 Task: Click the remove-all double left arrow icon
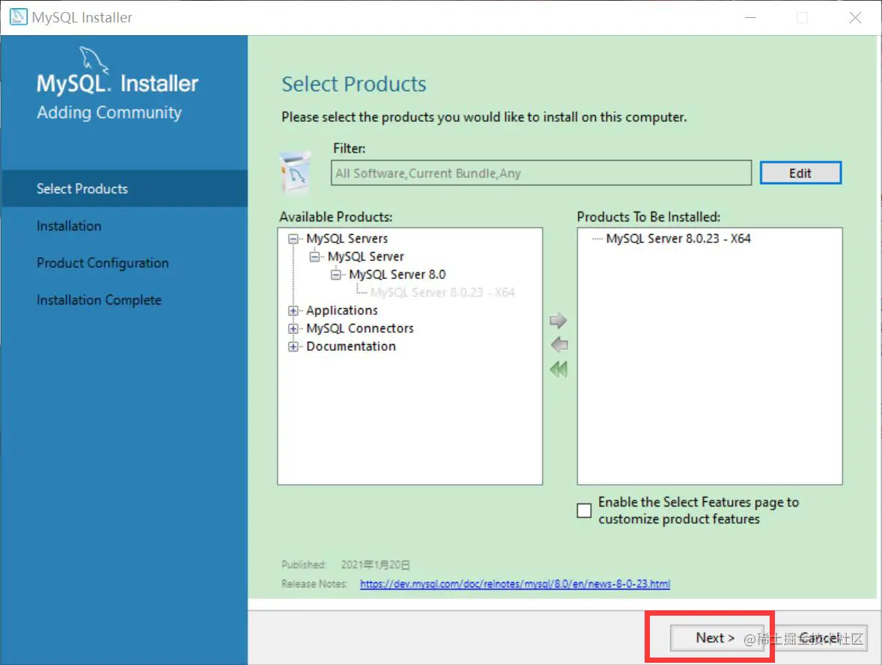click(559, 370)
